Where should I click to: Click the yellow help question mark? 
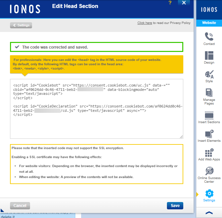[170, 3]
